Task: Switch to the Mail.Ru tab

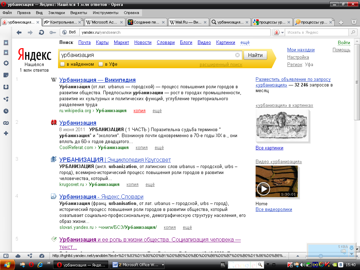Action: 188,22
